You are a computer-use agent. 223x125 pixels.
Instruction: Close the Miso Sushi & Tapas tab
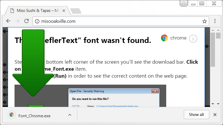tap(64, 11)
